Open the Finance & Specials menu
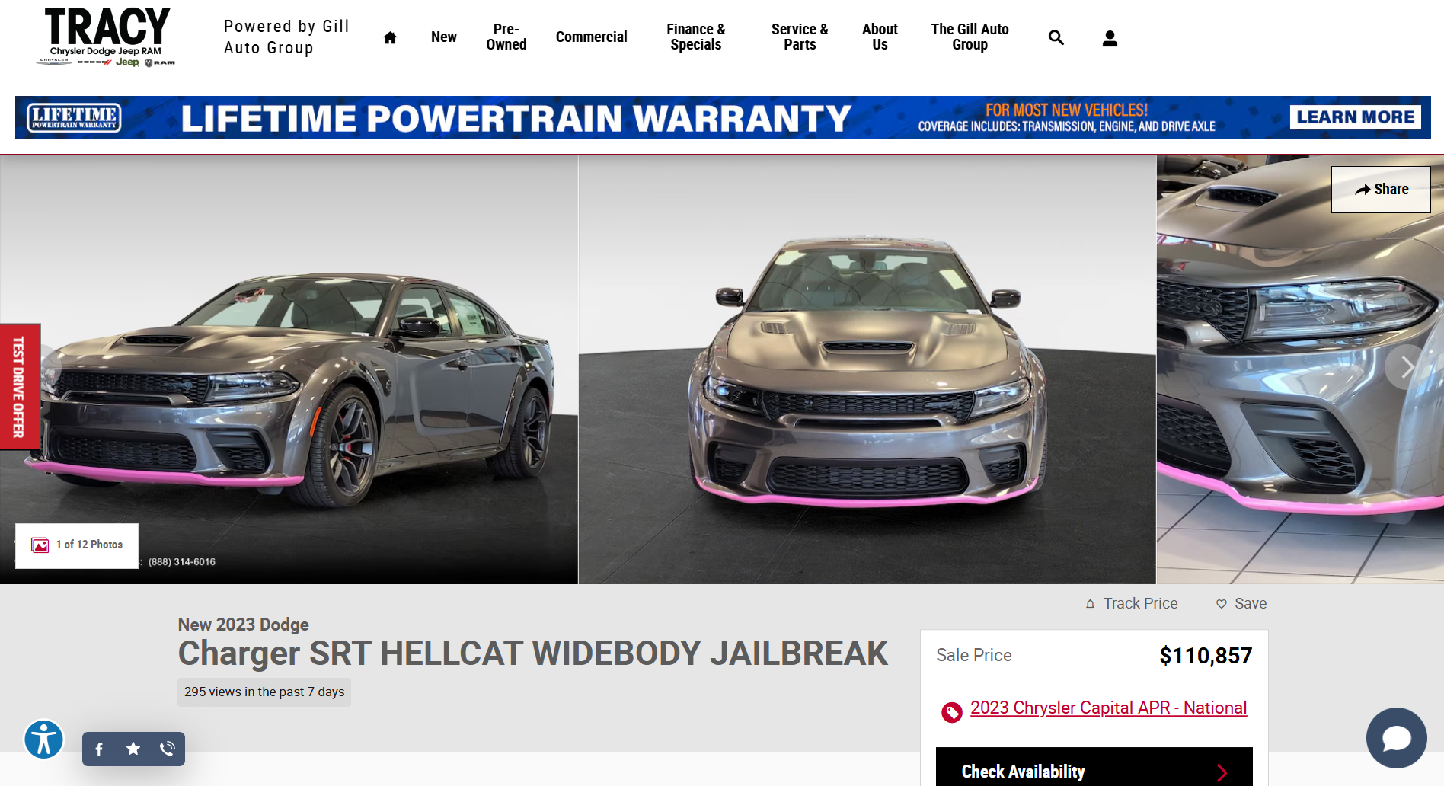The height and width of the screenshot is (786, 1444). [695, 37]
